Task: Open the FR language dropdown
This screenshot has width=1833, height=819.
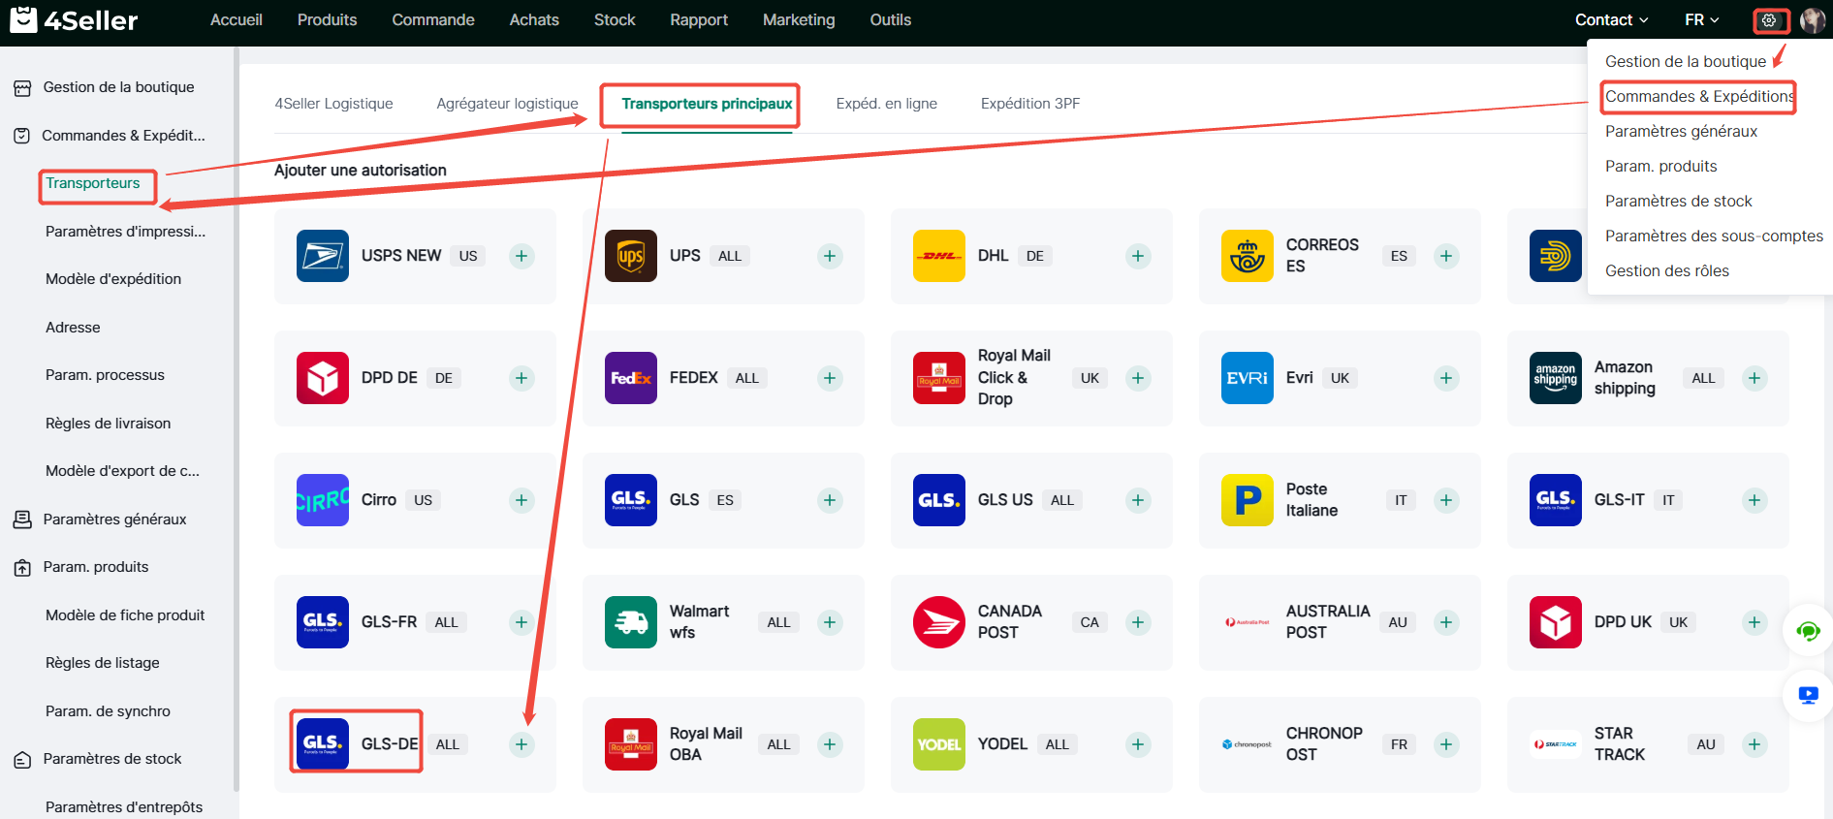Action: 1702,20
